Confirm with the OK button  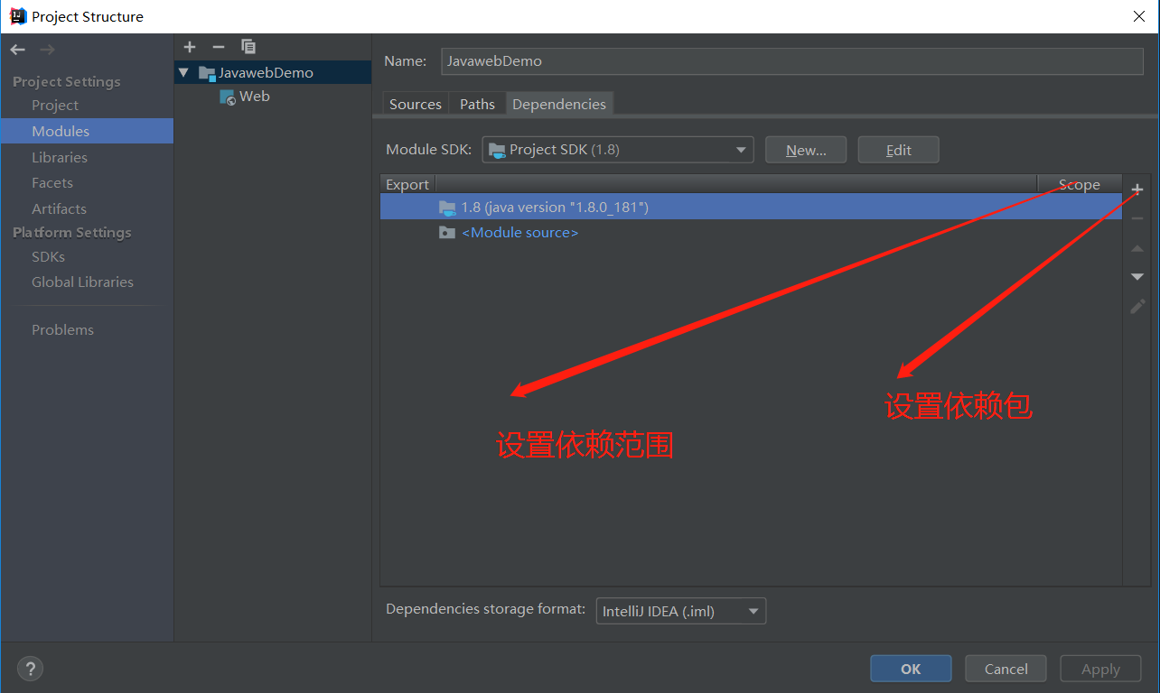911,669
